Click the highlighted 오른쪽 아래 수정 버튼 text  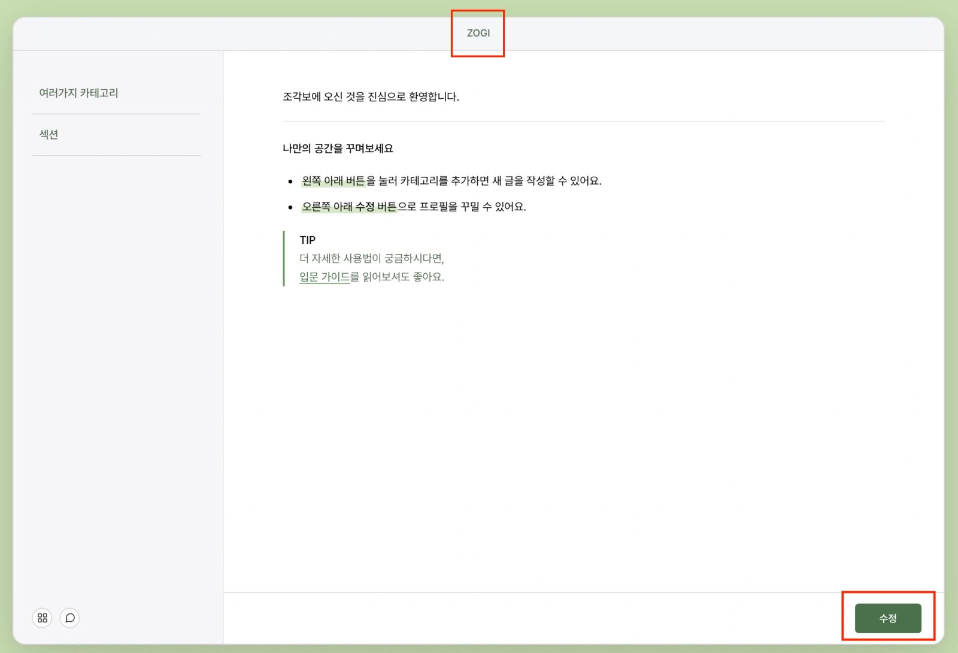349,206
